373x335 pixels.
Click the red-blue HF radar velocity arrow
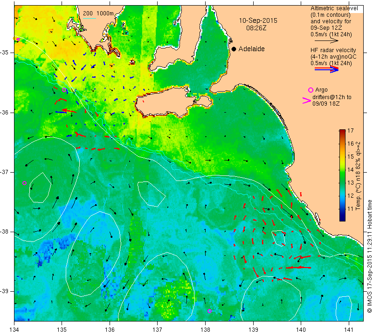(326, 69)
